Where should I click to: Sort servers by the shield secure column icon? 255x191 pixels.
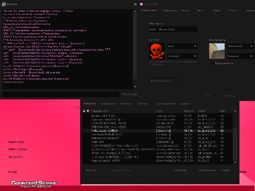(x=88, y=111)
